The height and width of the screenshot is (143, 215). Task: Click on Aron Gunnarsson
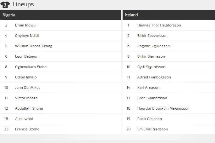(152, 98)
